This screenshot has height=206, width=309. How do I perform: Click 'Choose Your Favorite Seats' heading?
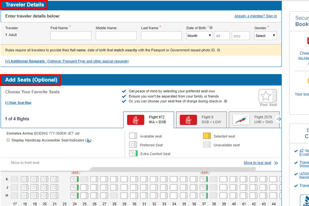point(32,92)
